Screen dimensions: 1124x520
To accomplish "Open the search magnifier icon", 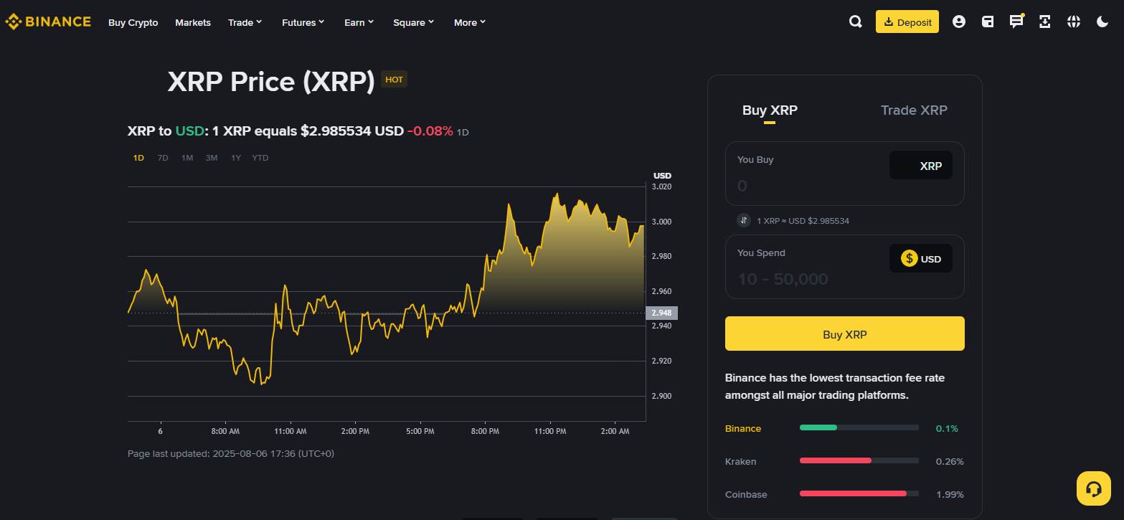I will pos(855,22).
